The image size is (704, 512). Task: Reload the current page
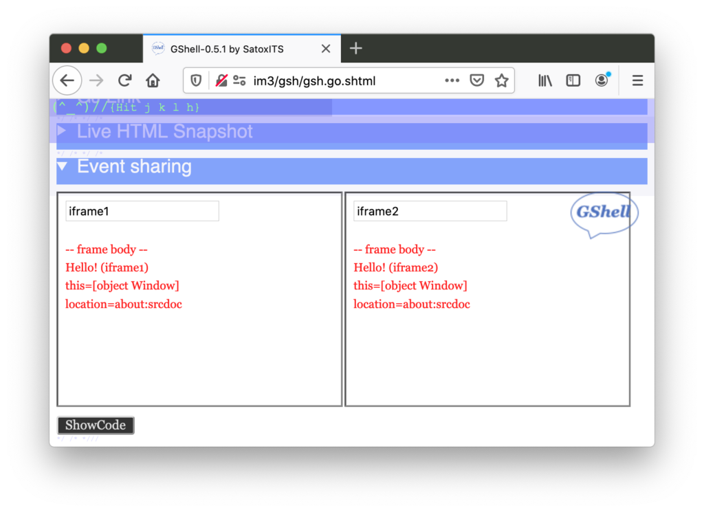tap(124, 80)
